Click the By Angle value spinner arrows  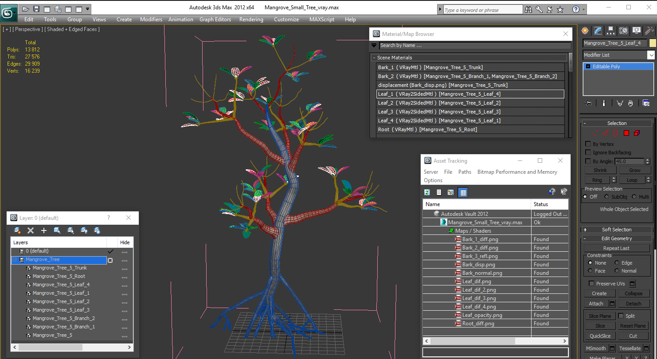tap(647, 161)
